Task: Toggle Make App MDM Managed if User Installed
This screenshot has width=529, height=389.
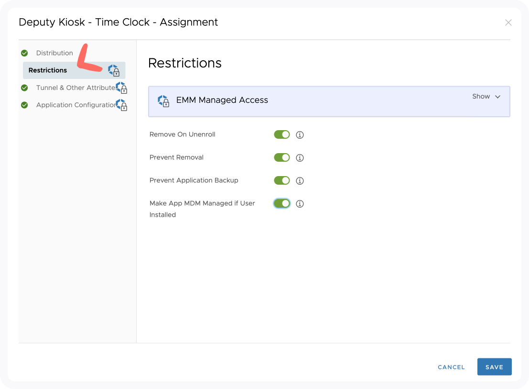Action: point(282,203)
